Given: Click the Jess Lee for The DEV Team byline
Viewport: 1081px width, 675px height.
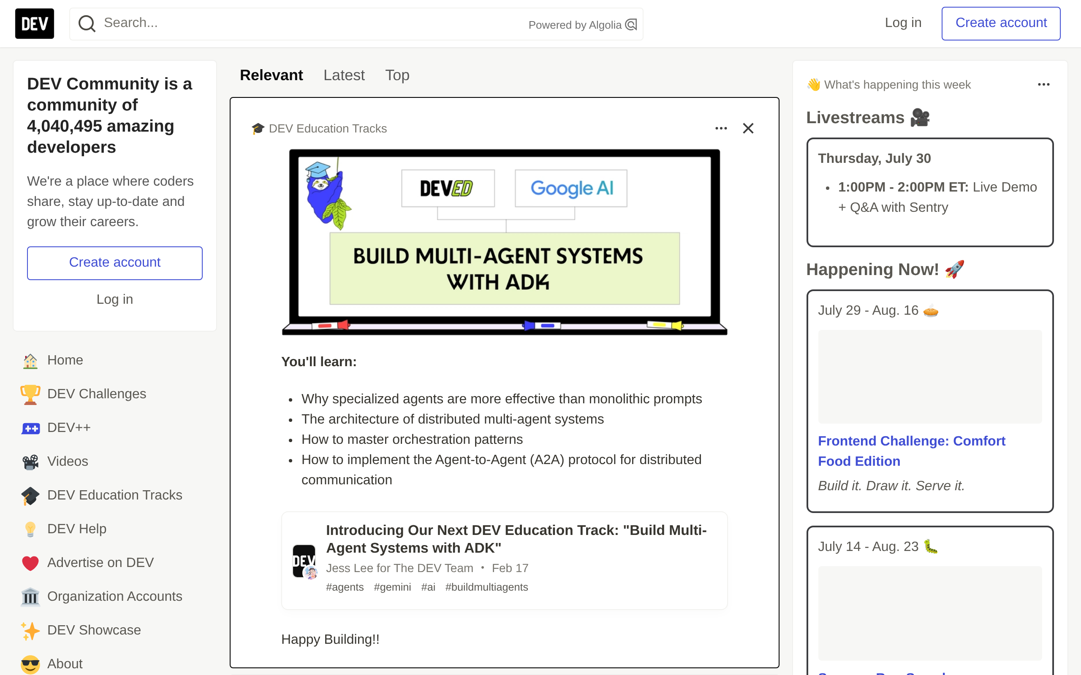Looking at the screenshot, I should point(399,568).
